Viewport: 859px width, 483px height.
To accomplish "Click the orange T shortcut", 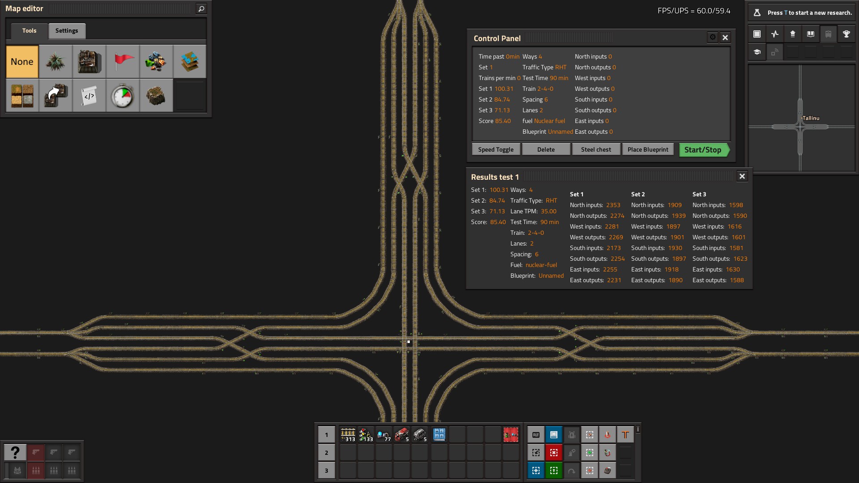I will pos(625,435).
